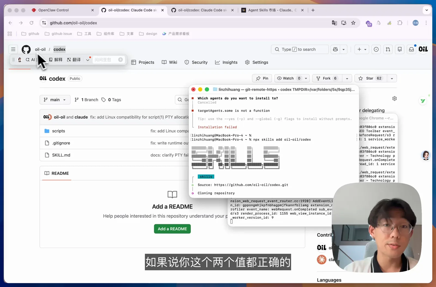
Task: Open the claude contributor avatar
Action: click(x=322, y=259)
